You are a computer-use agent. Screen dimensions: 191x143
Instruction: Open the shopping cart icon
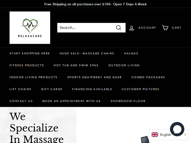click(165, 28)
